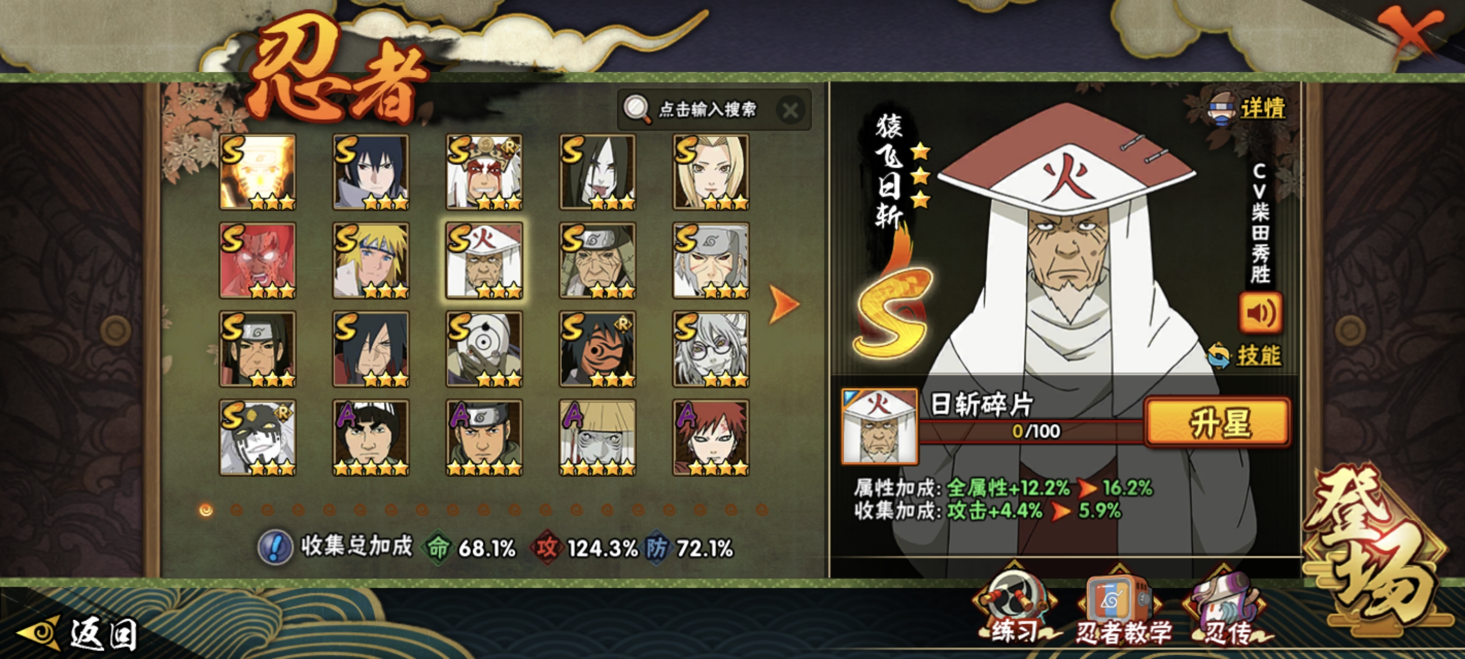The height and width of the screenshot is (659, 1465).
Task: Select the second page indicator dot
Action: coord(237,509)
